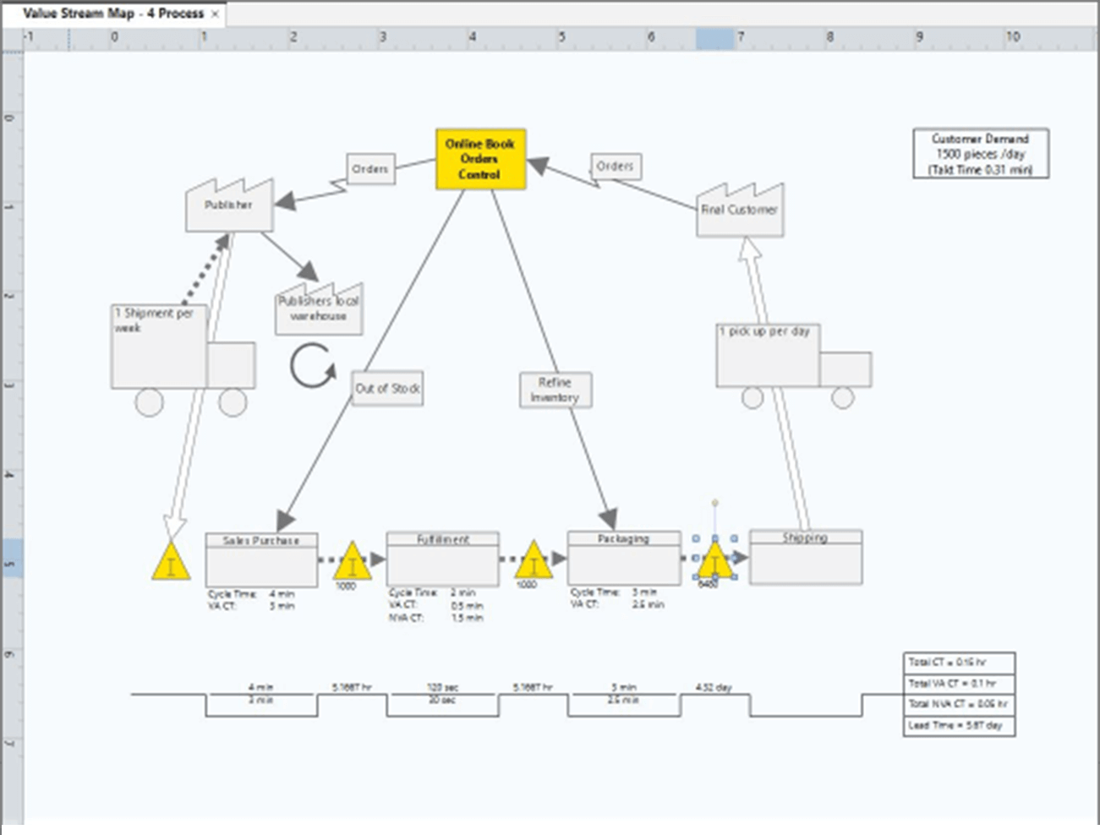
Task: Select the Customer Demand data box
Action: coord(981,154)
